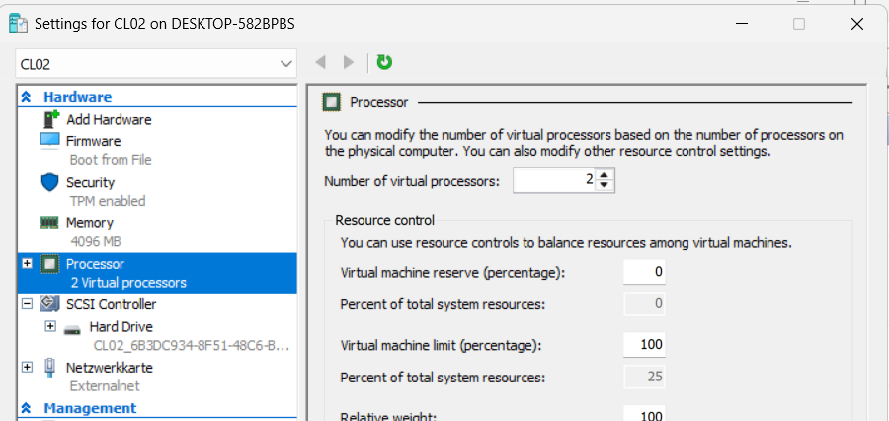Click the Virtual machine limit field
This screenshot has height=421, width=889.
pyautogui.click(x=644, y=345)
